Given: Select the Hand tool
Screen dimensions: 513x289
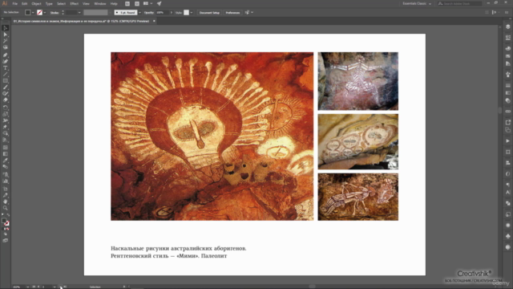Looking at the screenshot, I should (6, 201).
